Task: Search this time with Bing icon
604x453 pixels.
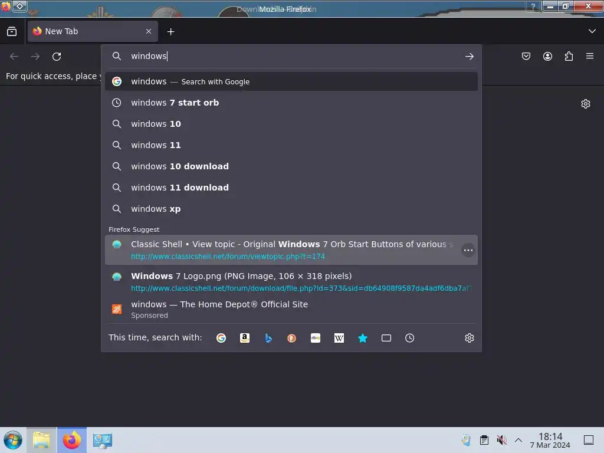Action: (268, 338)
